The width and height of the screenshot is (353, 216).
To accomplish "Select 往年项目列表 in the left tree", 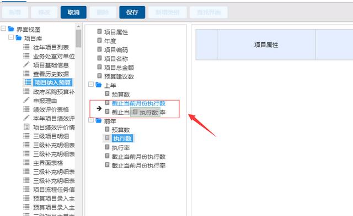I will [x=51, y=47].
